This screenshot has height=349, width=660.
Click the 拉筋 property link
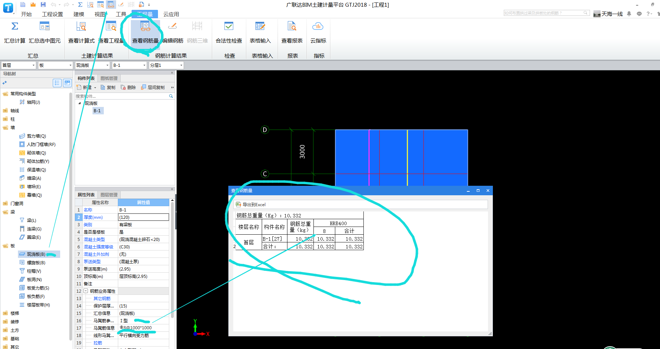tap(98, 343)
